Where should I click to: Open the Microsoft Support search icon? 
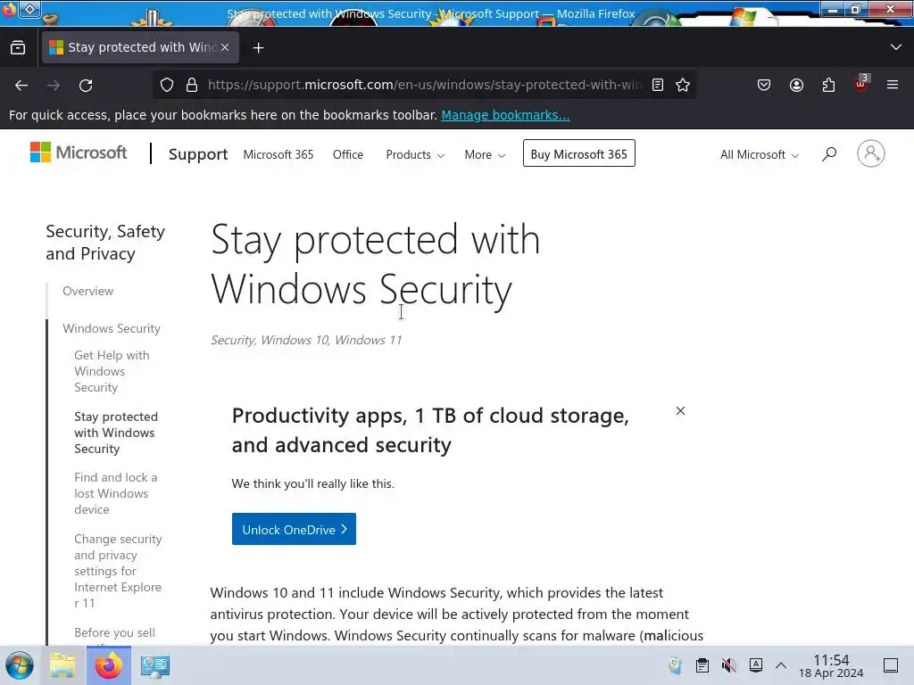coord(829,153)
